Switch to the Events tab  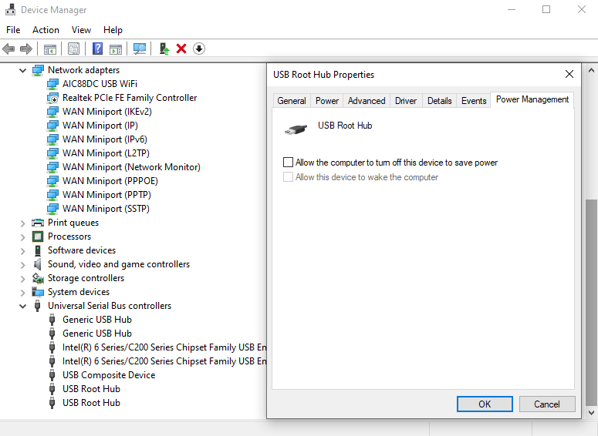[474, 101]
